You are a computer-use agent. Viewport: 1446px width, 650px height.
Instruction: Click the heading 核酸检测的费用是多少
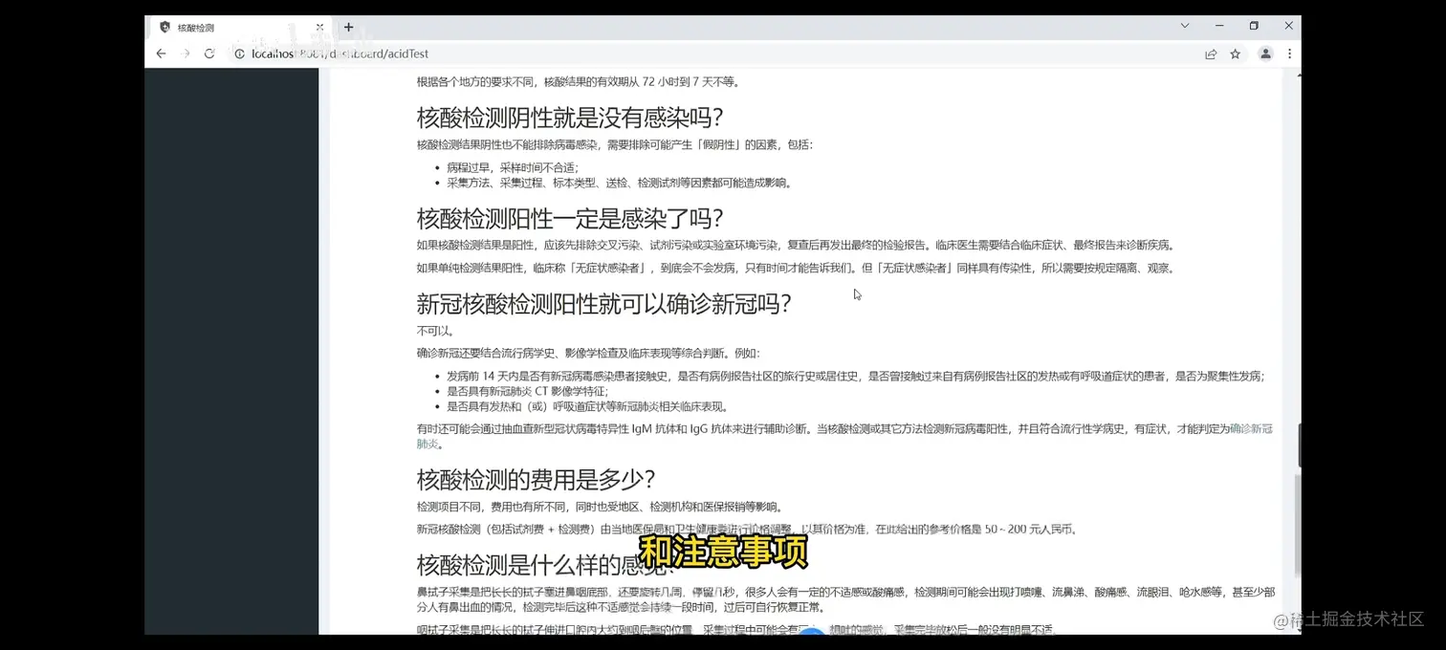pos(534,479)
